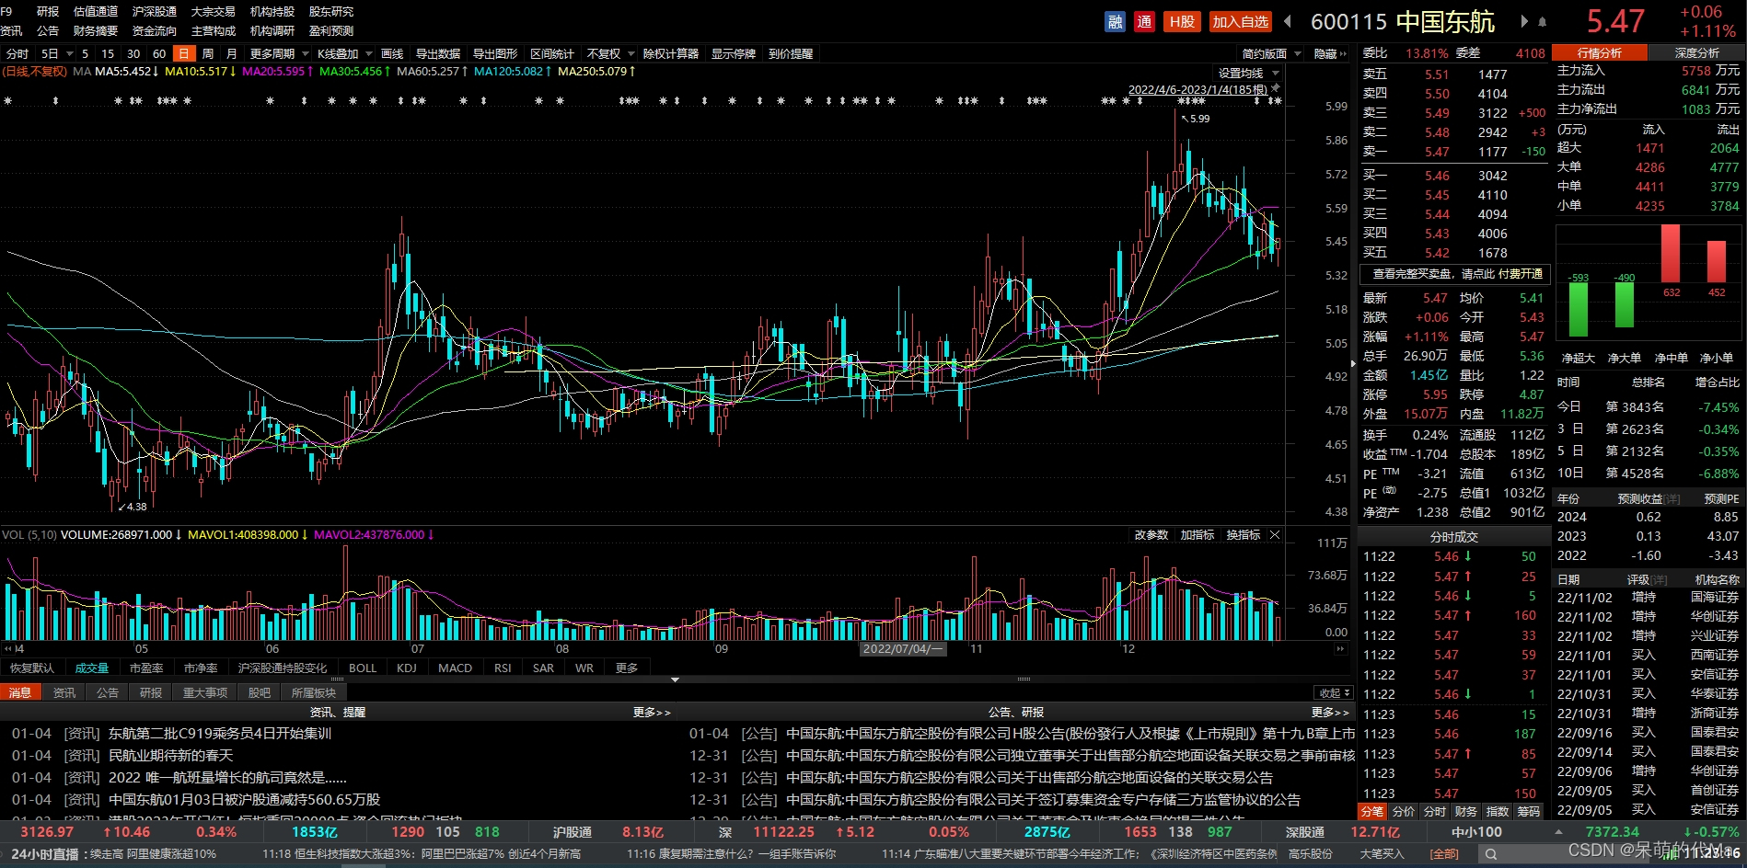Expand 更多周期 period dropdown
1747x868 pixels.
279,53
